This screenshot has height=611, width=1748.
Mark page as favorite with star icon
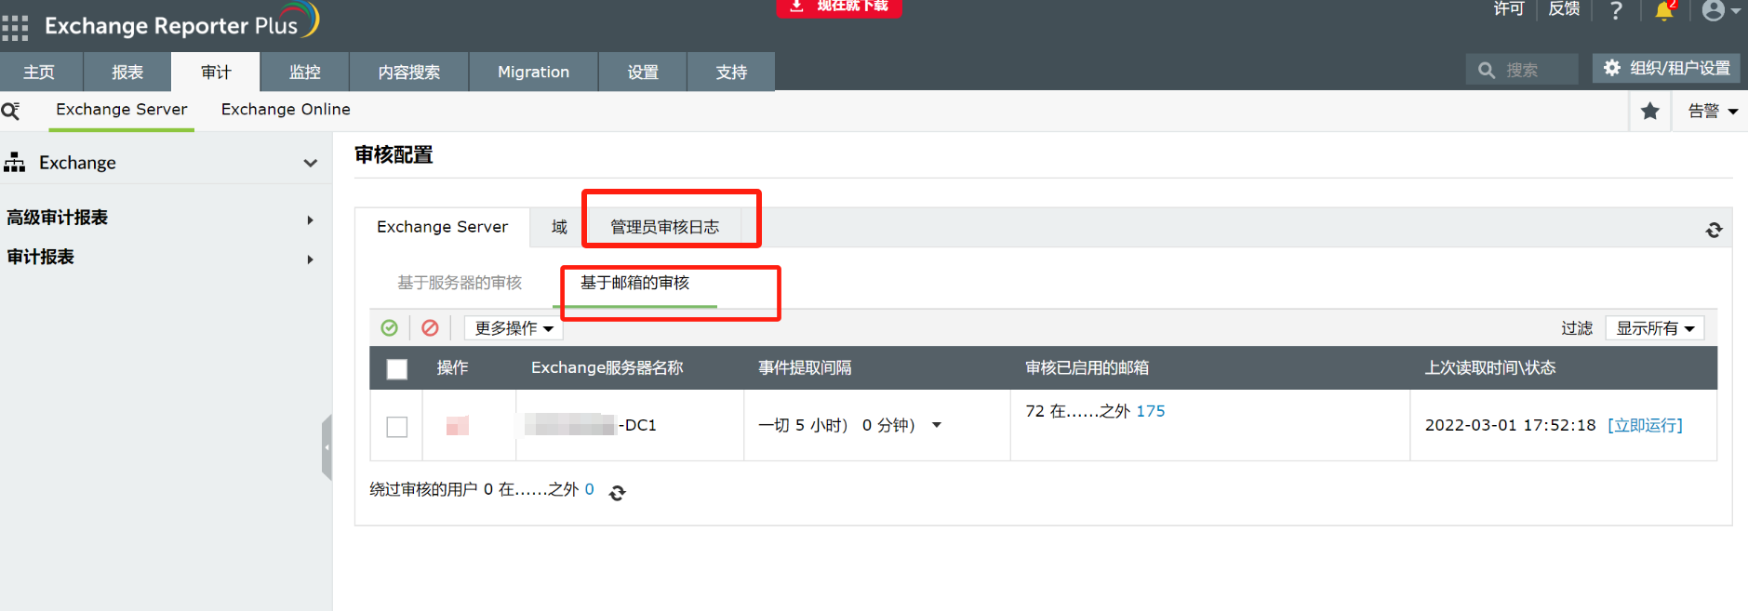coord(1650,112)
